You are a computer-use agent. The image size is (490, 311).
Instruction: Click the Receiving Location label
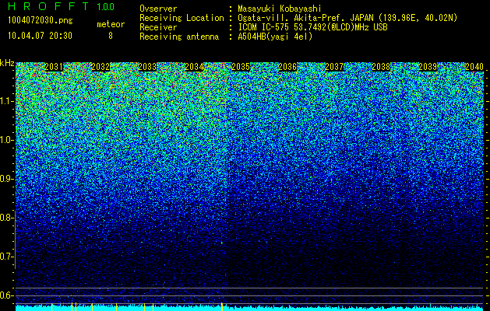tap(182, 18)
